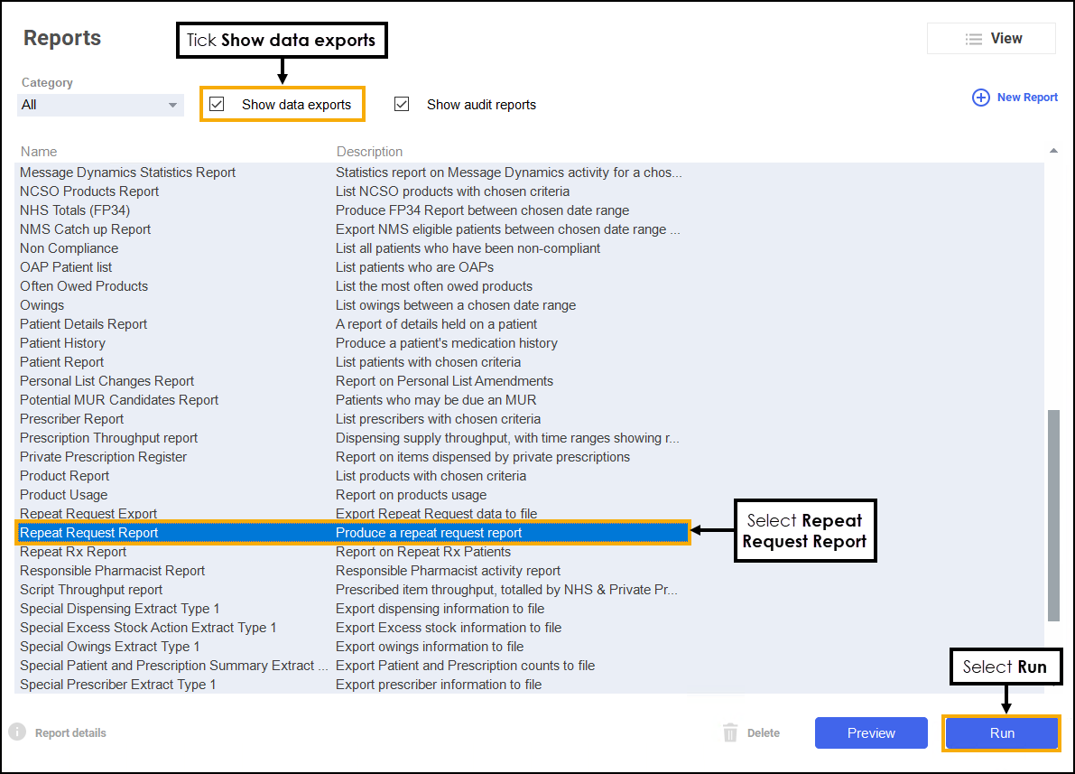This screenshot has width=1075, height=774.
Task: Select the Patient History report
Action: coord(62,343)
